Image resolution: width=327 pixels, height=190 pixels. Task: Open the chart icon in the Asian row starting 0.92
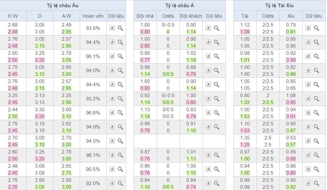click(208, 99)
